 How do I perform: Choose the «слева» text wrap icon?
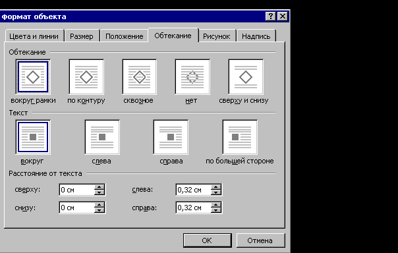point(102,137)
